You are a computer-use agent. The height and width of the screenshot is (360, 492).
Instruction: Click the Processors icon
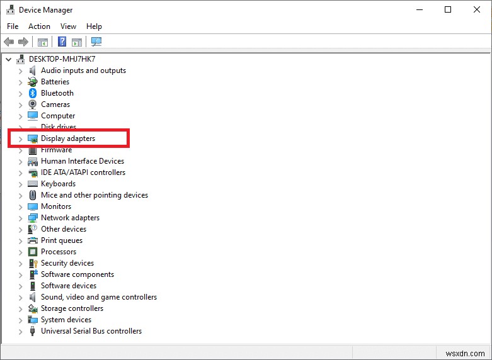tap(33, 252)
